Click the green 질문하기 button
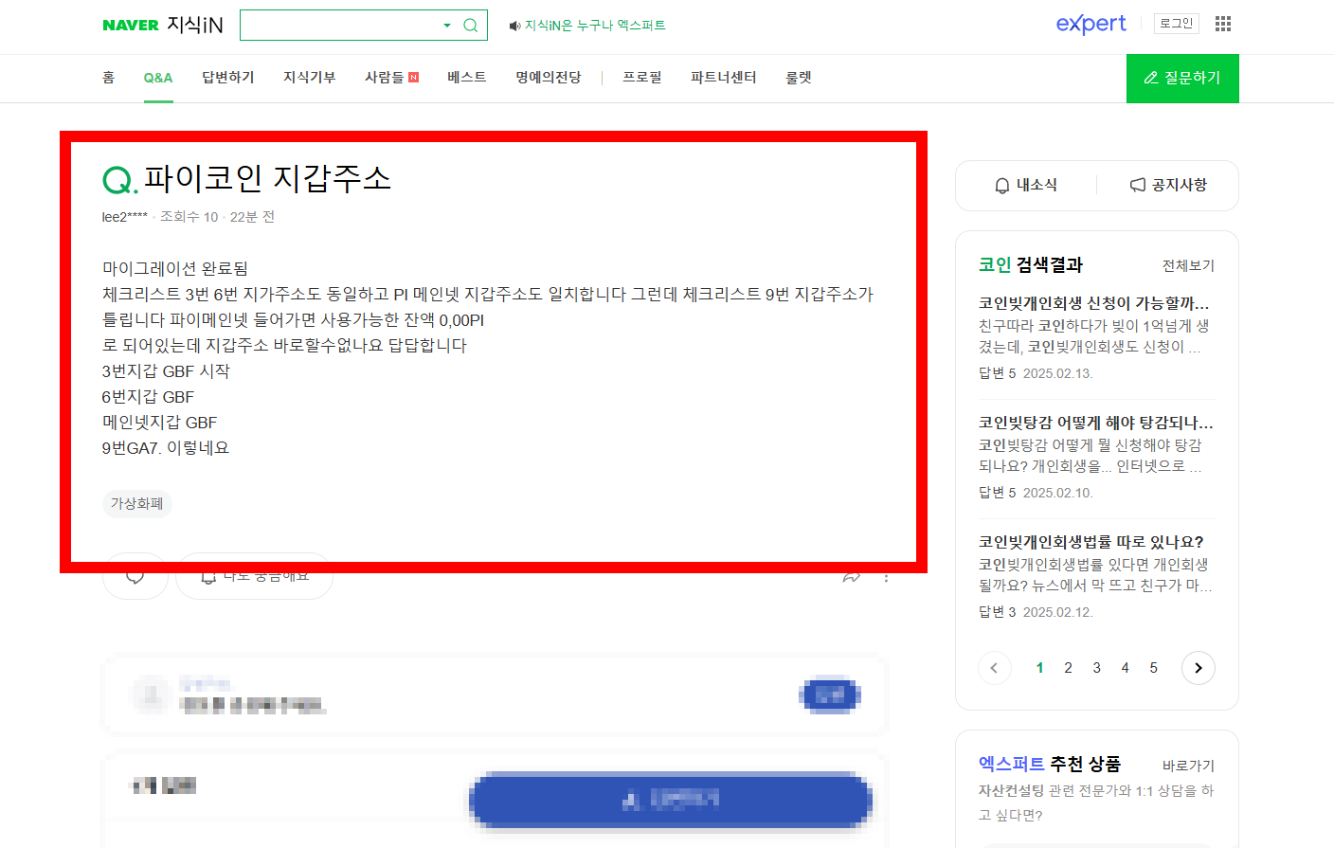 point(1182,79)
